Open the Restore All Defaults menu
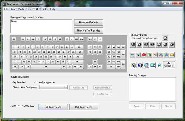 [37, 9]
